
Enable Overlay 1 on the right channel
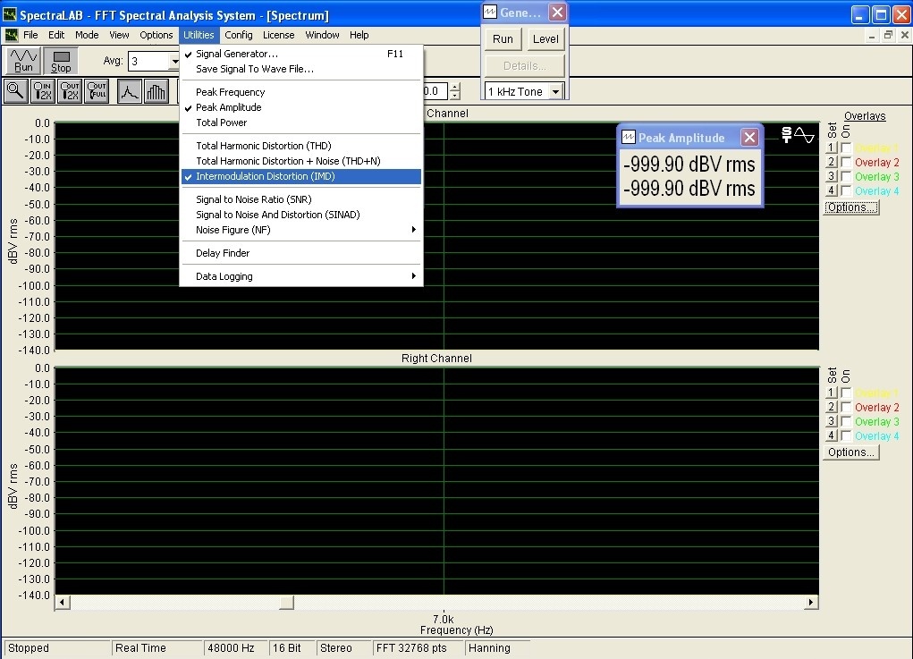[x=846, y=393]
